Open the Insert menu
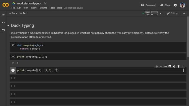Screen dimensions: 189x106 [x=33, y=8]
